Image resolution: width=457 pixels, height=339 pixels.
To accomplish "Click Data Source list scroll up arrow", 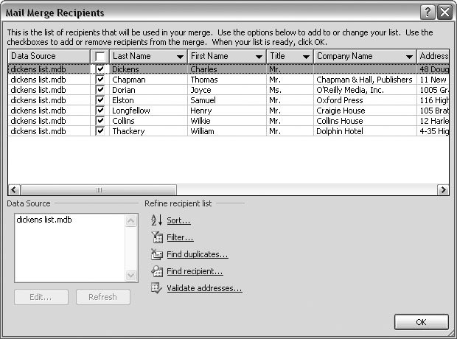I will (131, 221).
